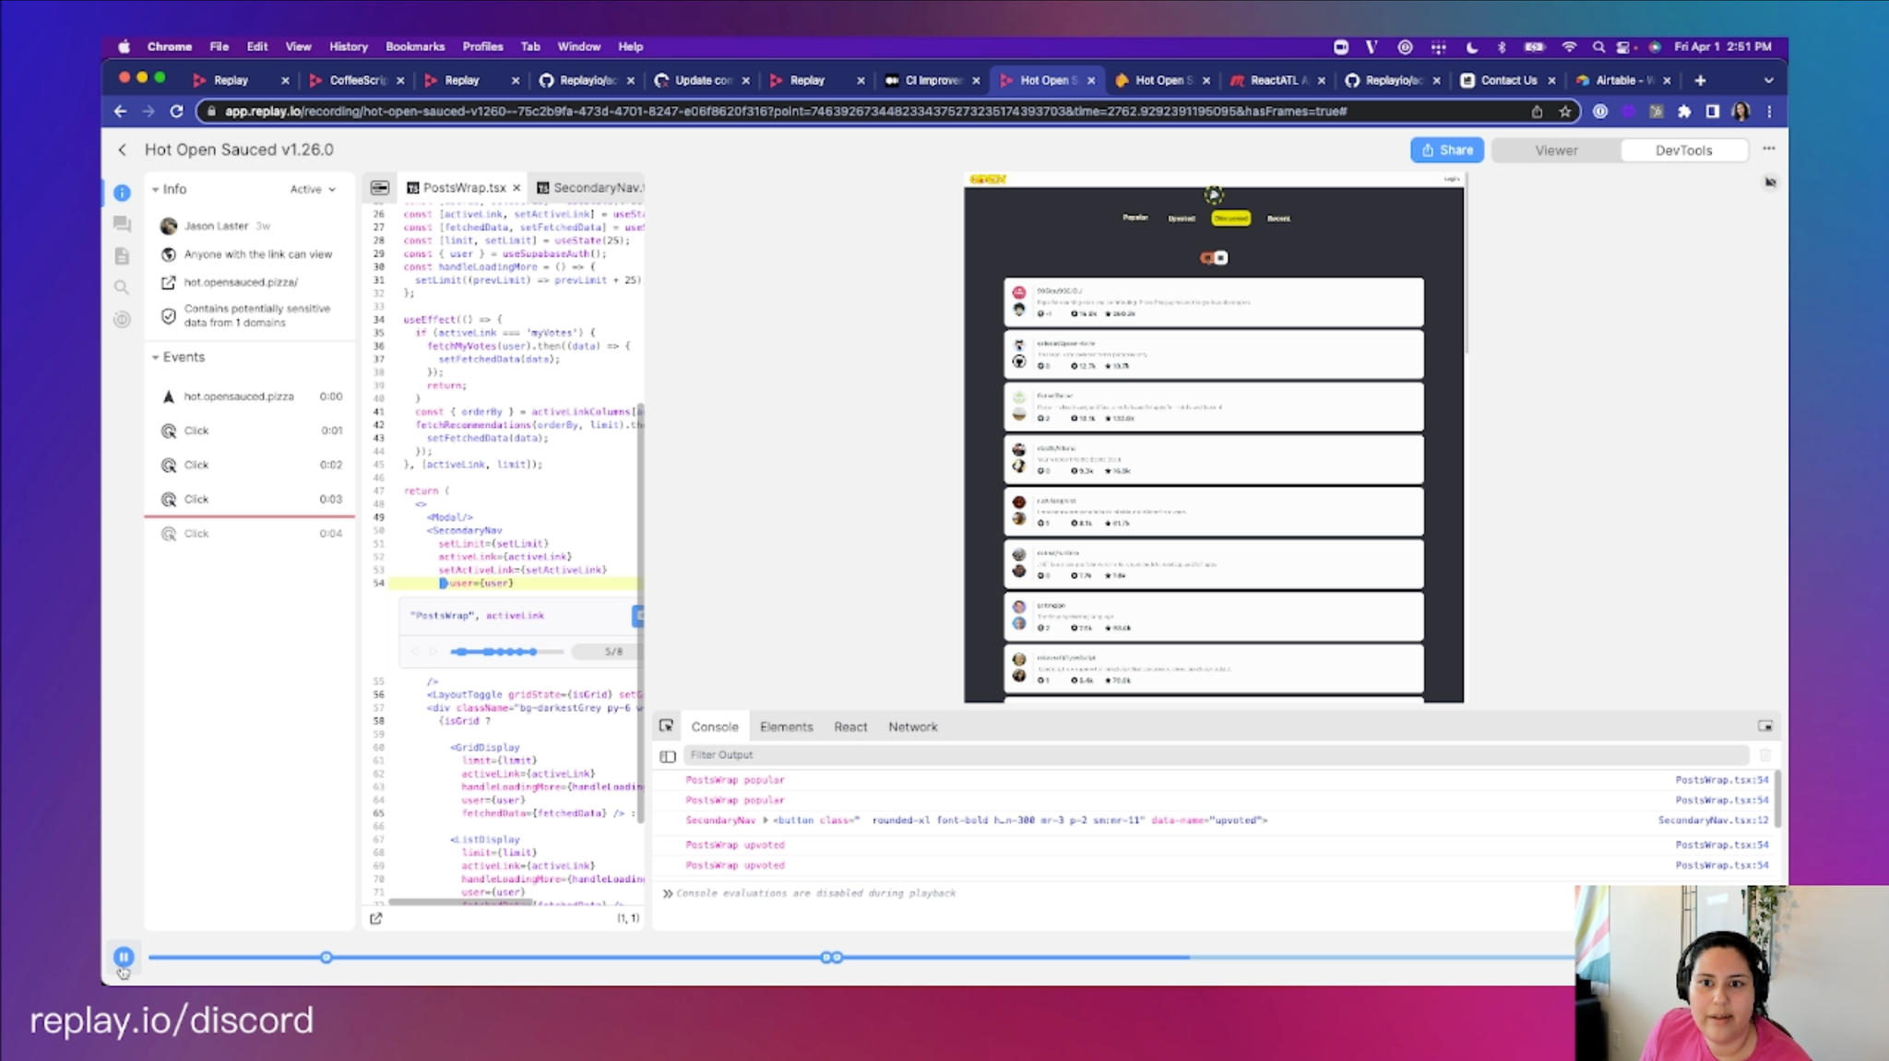Open the external-link icon below the editor

(376, 918)
